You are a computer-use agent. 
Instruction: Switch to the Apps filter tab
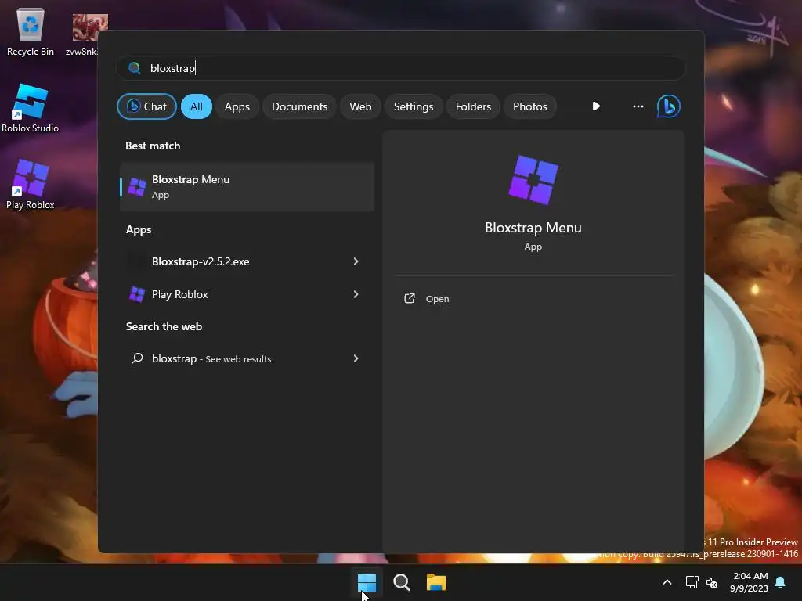(237, 106)
